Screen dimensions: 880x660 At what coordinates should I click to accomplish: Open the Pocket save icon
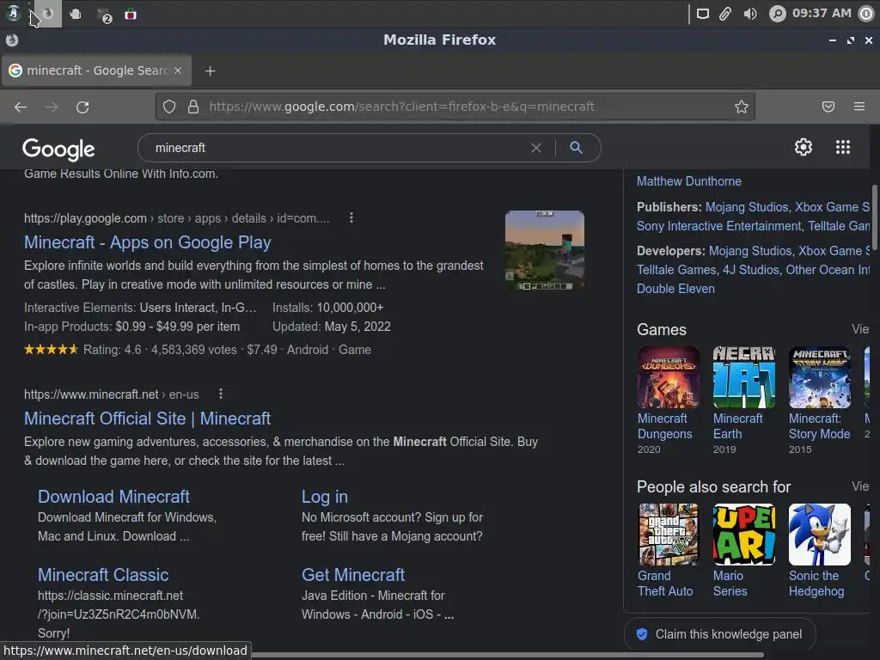[x=828, y=107]
